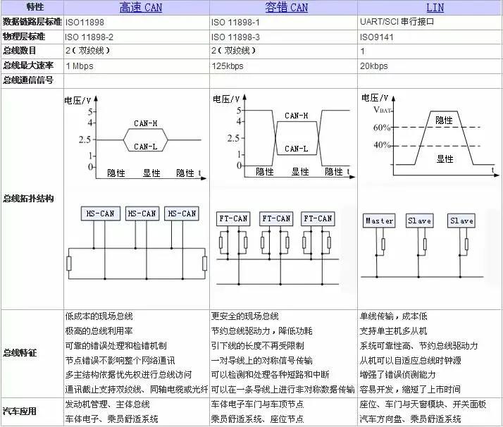Click the 1 Mbps max speed cell
Viewport: 503px width, 427px height.
(x=137, y=66)
